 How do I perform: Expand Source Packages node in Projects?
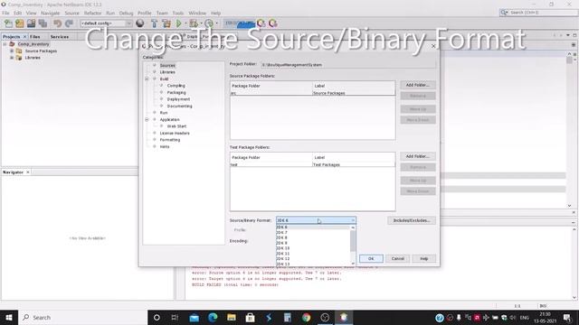[x=12, y=51]
